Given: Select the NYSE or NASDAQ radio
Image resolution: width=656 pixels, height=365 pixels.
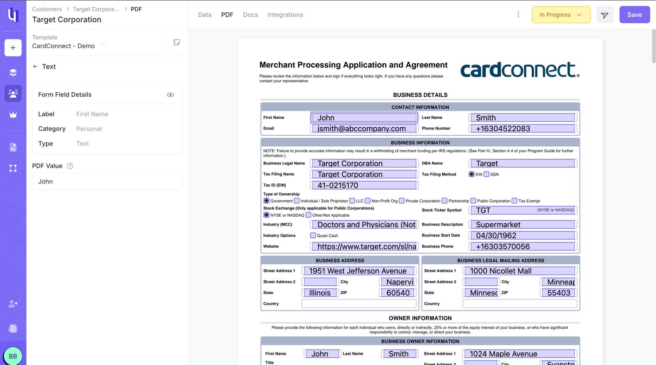Looking at the screenshot, I should 266,215.
